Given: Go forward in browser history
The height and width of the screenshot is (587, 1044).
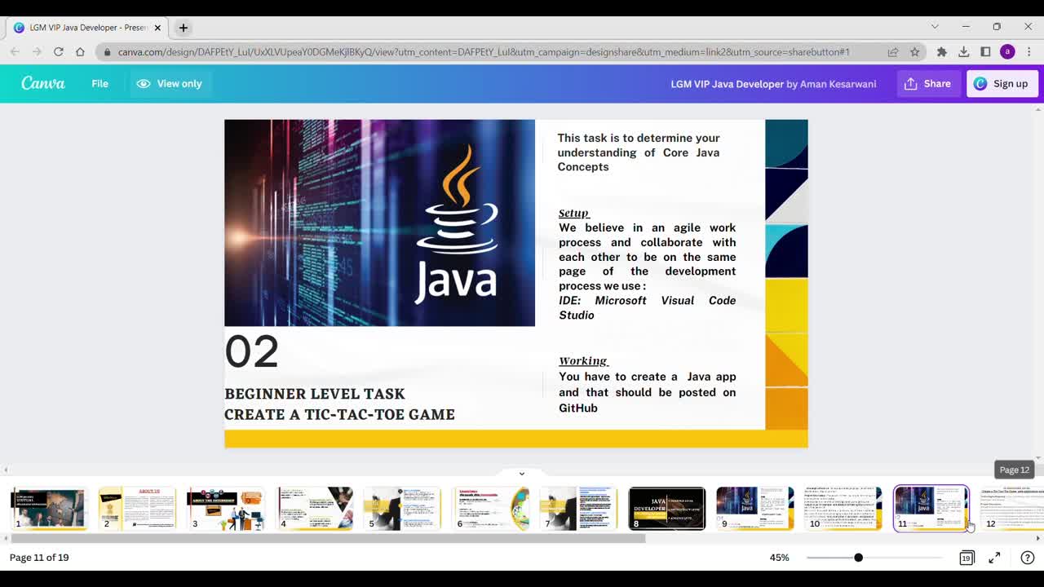Looking at the screenshot, I should [37, 51].
